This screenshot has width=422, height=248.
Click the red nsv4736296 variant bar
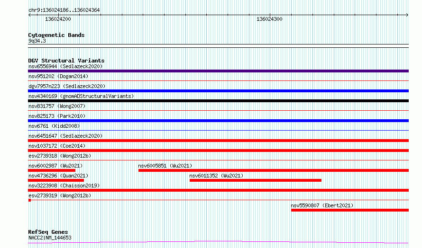[56, 181]
